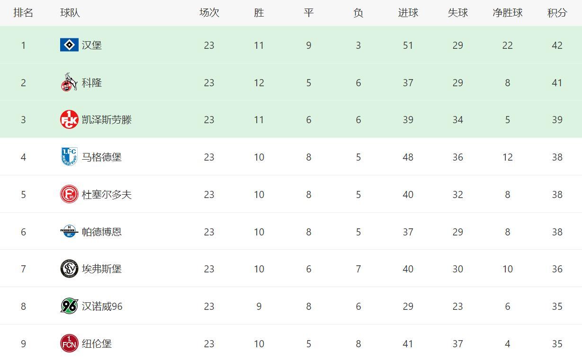Click the 场次 matches played header
Screen dimensions: 582x361
pos(209,13)
